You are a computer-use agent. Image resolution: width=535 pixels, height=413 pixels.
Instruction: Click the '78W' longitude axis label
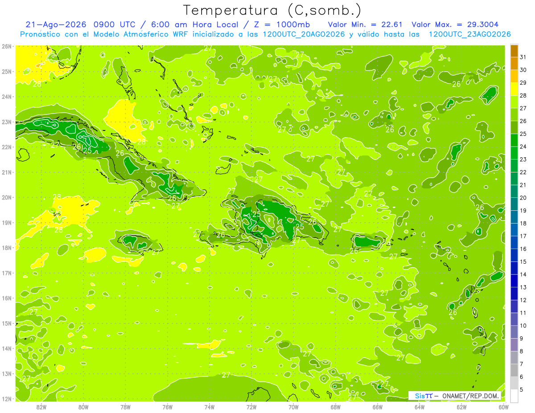pos(125,406)
